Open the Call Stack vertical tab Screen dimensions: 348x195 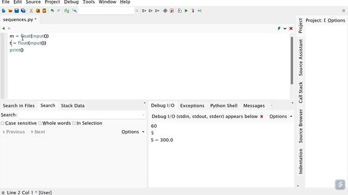pos(301,93)
